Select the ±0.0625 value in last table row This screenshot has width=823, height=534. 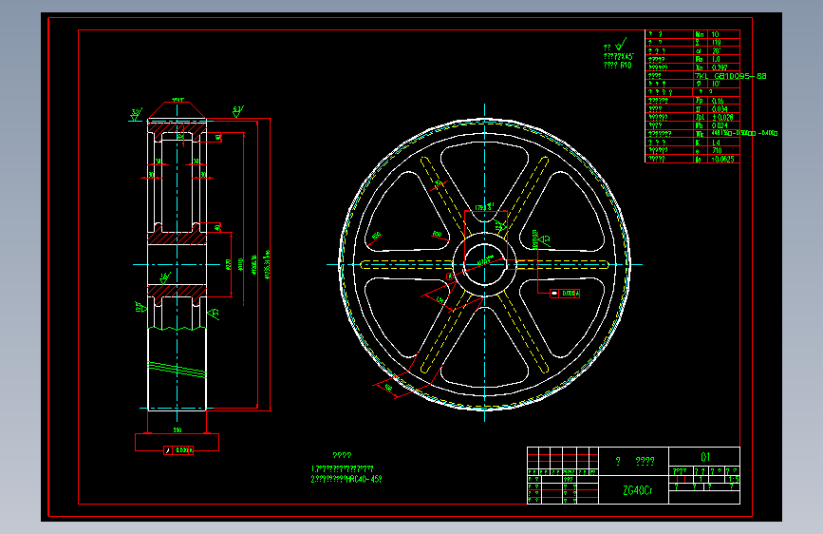pos(722,160)
